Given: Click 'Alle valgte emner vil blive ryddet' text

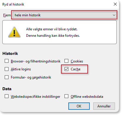Looking at the screenshot, I should coord(52,29).
